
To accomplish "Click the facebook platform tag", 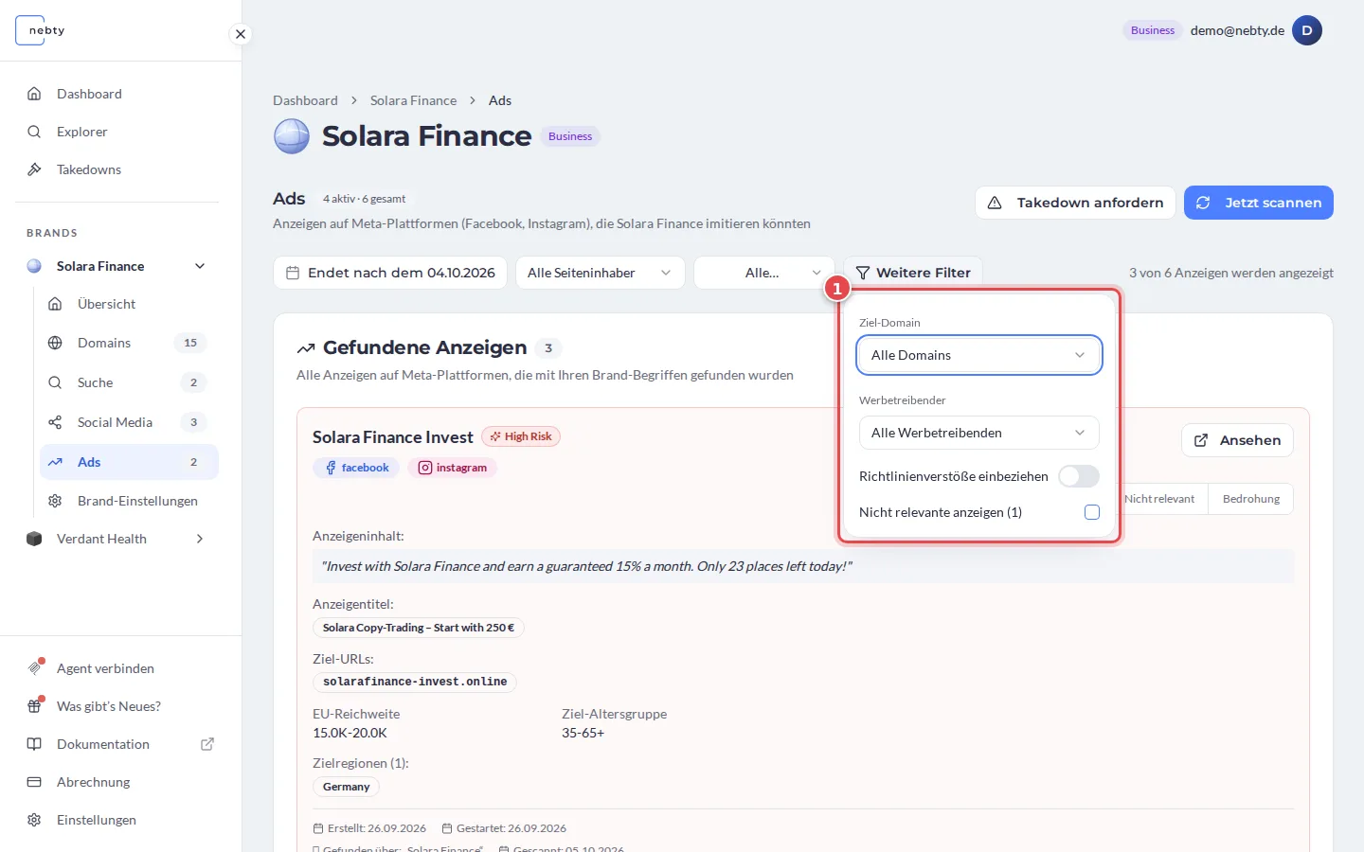I will [356, 468].
